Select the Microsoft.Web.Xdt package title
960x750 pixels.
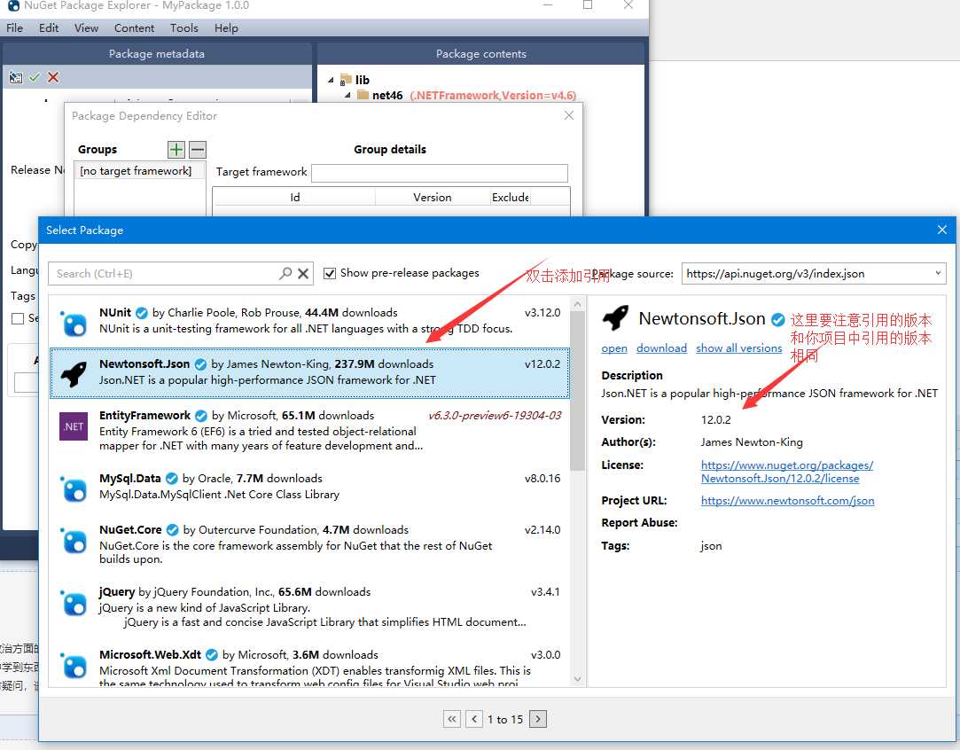[x=150, y=654]
